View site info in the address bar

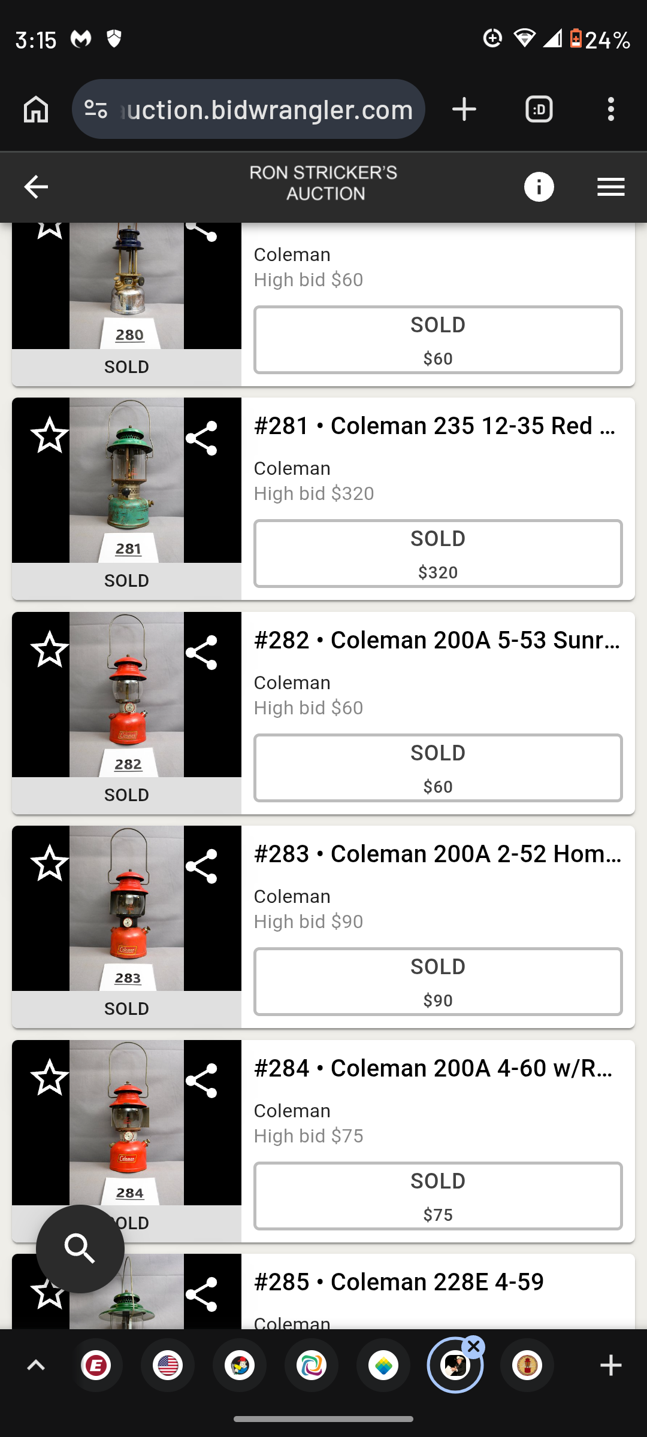tap(96, 110)
